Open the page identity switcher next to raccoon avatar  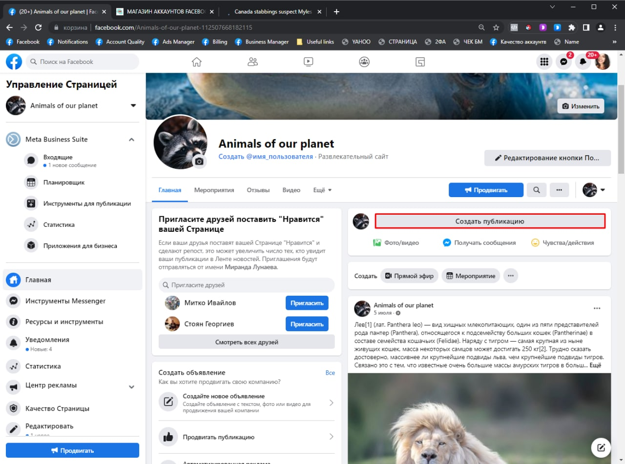(594, 190)
